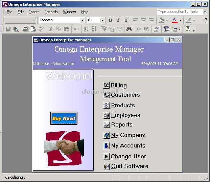Expand the font size dropdown
This screenshot has width=210, height=182.
pyautogui.click(x=102, y=20)
